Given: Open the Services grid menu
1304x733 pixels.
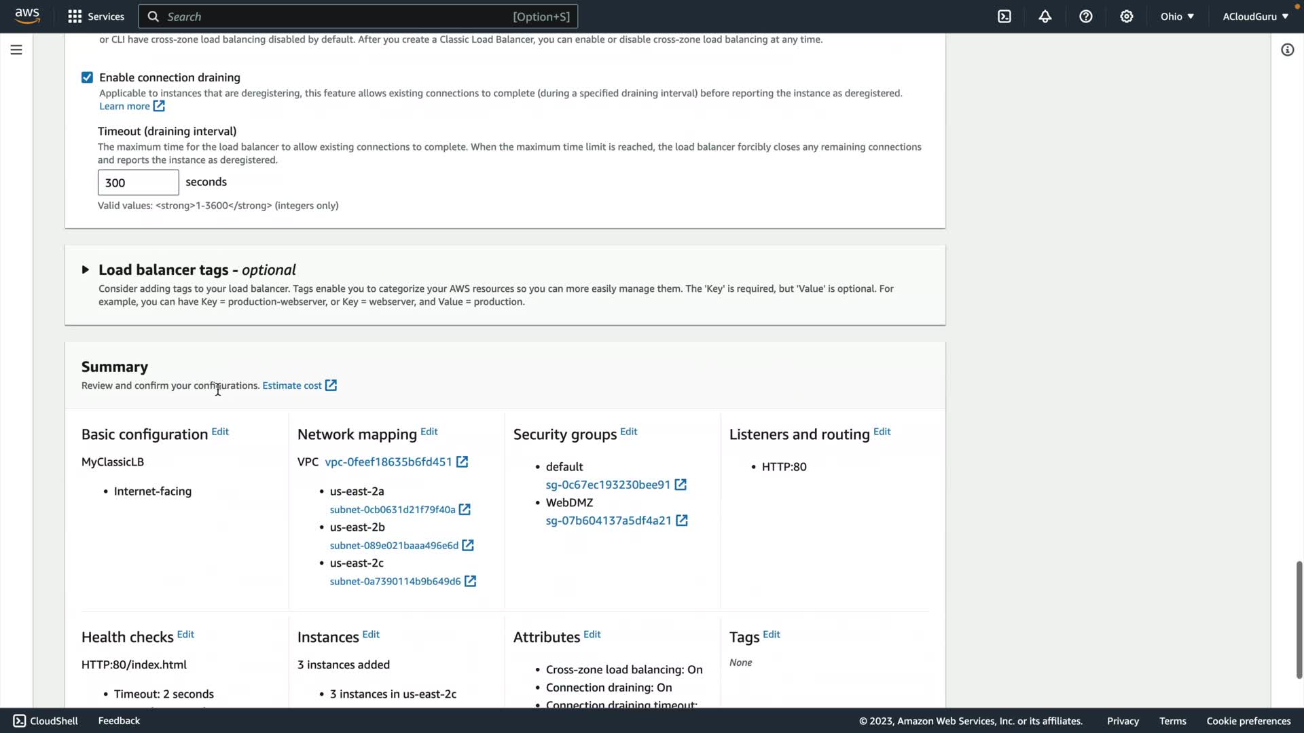Looking at the screenshot, I should 96,16.
